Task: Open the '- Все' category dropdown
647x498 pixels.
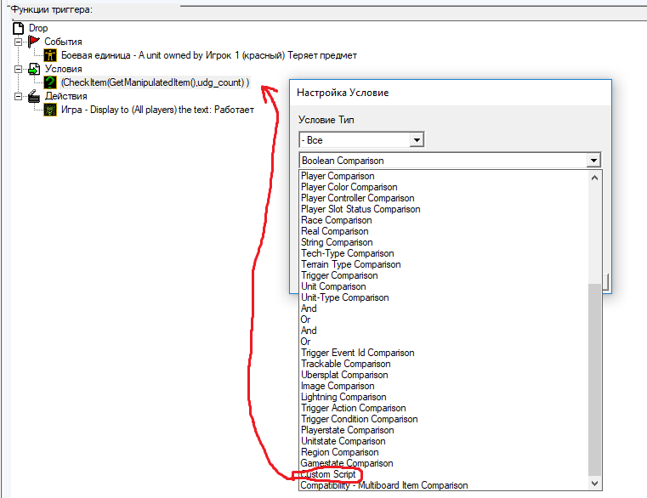Action: tap(417, 140)
